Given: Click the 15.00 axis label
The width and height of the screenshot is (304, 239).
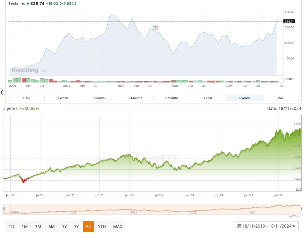Looking at the screenshot, I should tap(297, 168).
